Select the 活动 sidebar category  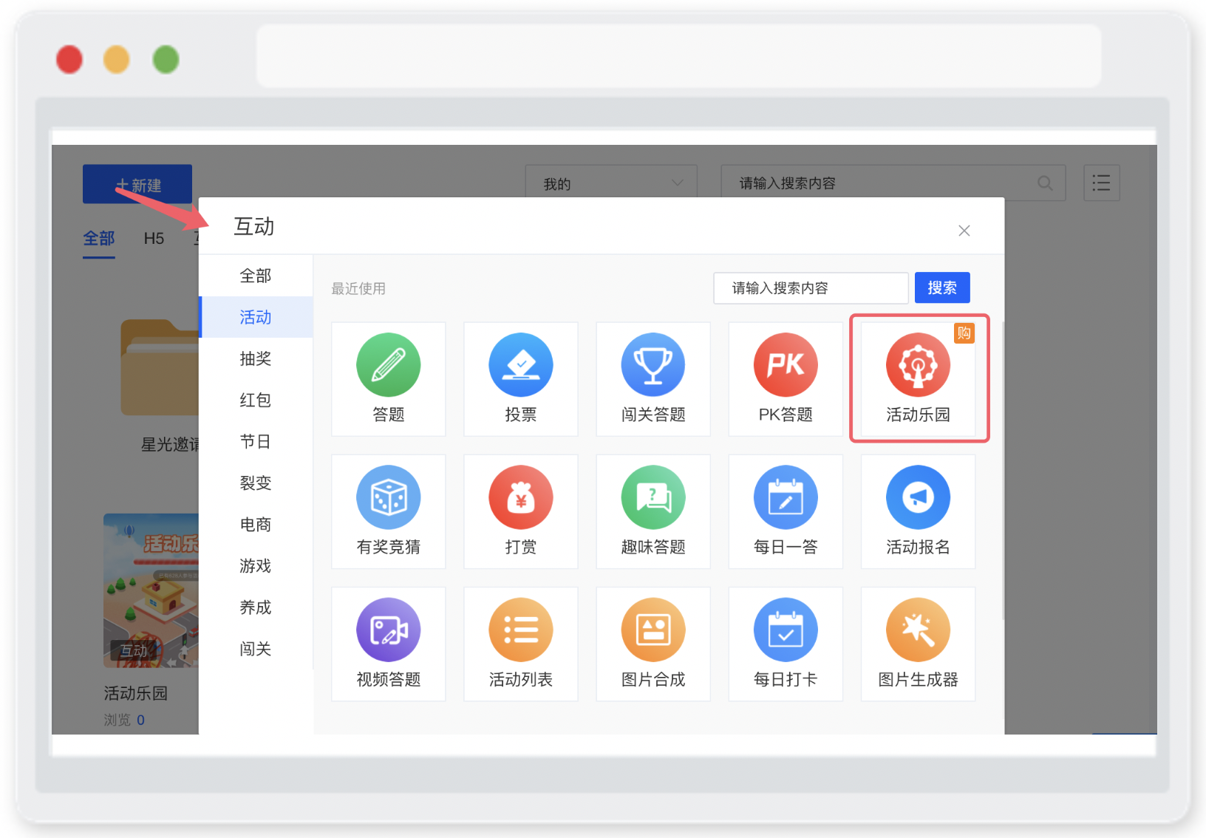tap(256, 317)
